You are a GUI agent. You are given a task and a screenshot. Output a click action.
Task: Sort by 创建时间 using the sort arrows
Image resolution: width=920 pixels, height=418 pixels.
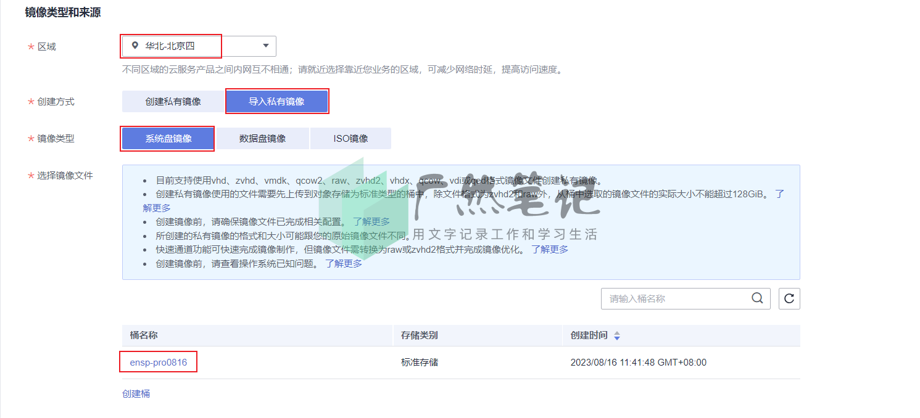tap(617, 335)
